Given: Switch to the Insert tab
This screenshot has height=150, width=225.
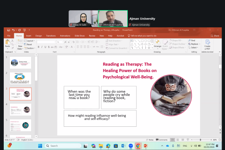Looking at the screenshot, I should click(28, 36).
